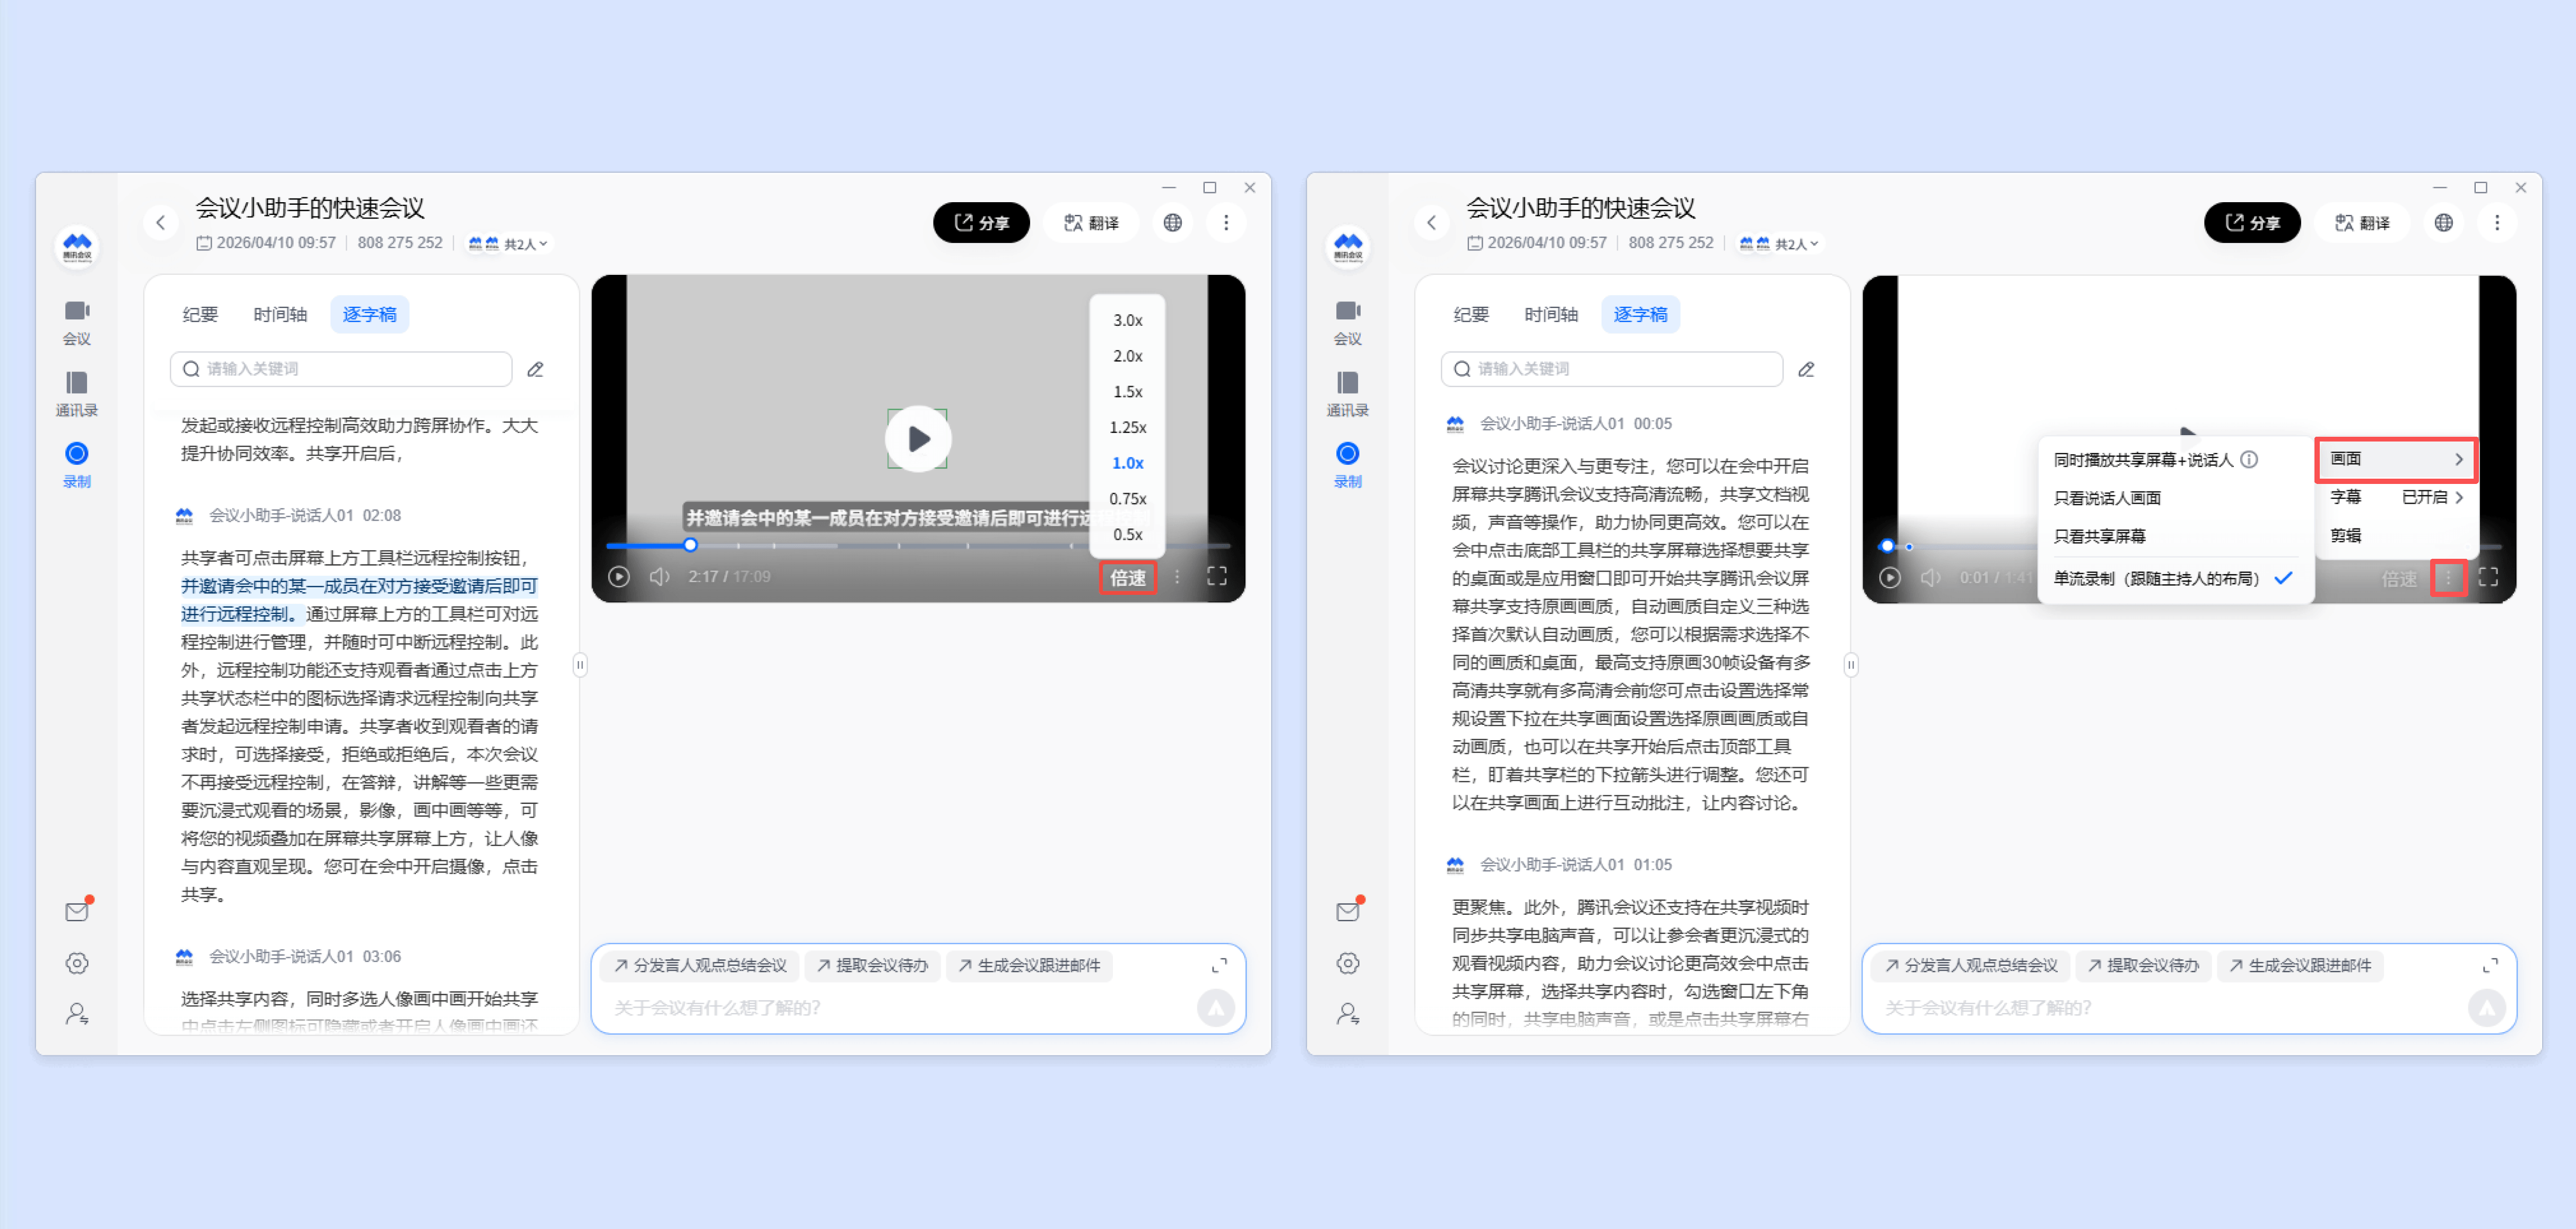This screenshot has height=1229, width=2576.
Task: Choose 1.5x playback speed
Action: point(1127,392)
